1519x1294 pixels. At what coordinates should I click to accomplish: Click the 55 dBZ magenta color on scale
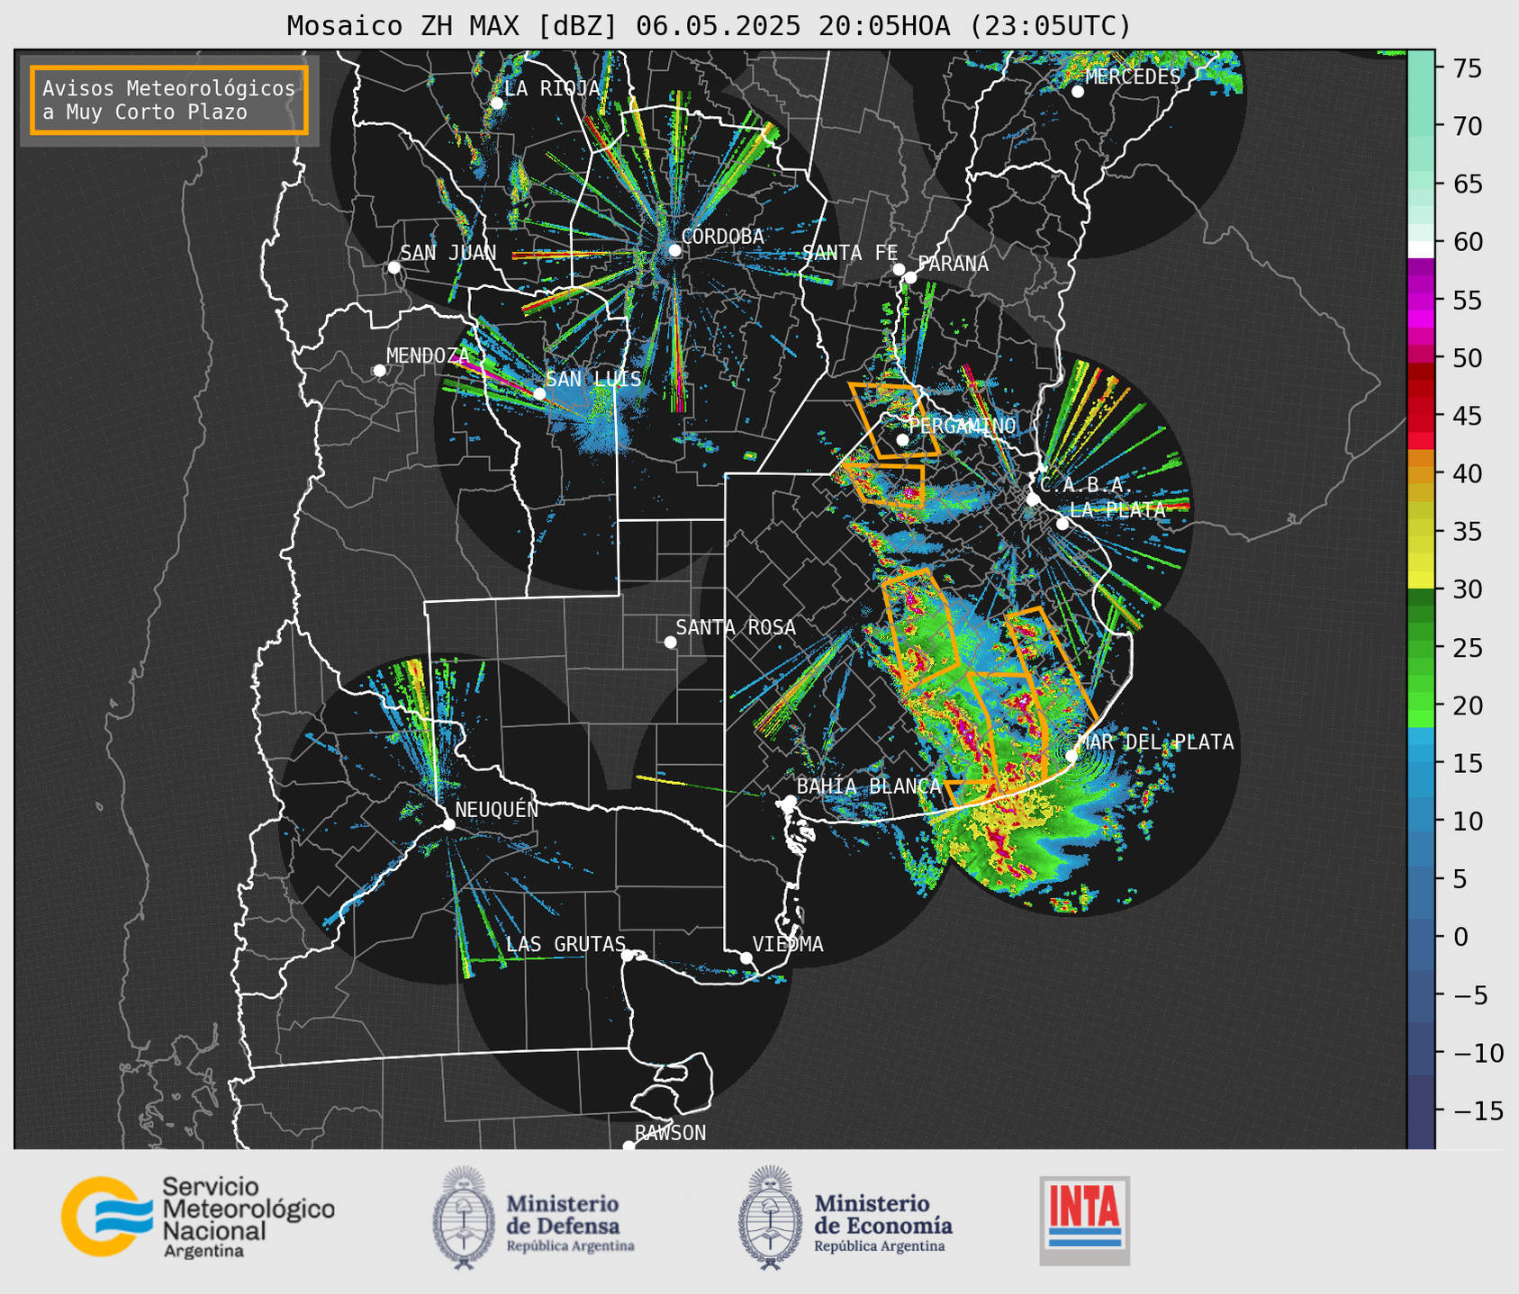(x=1421, y=301)
